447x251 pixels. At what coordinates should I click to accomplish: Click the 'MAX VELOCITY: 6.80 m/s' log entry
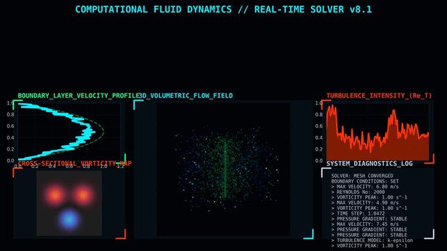coord(365,187)
